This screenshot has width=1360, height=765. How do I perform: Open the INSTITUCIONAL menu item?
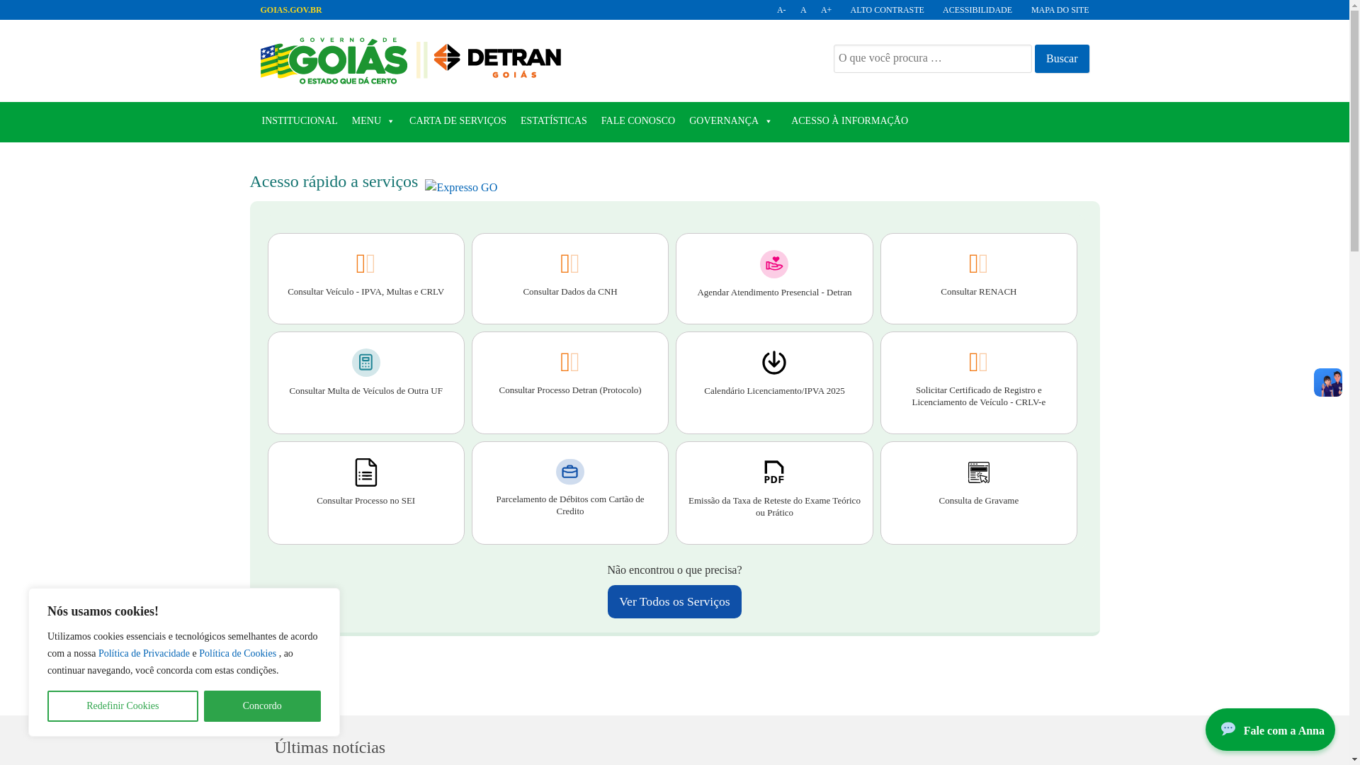(x=300, y=121)
